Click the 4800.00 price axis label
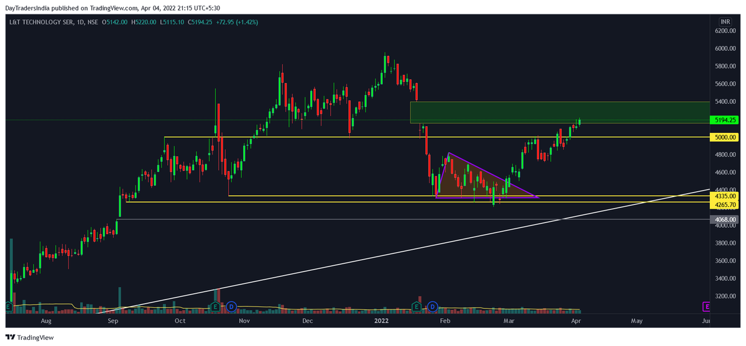Viewport: 746px width, 346px height. (725, 155)
